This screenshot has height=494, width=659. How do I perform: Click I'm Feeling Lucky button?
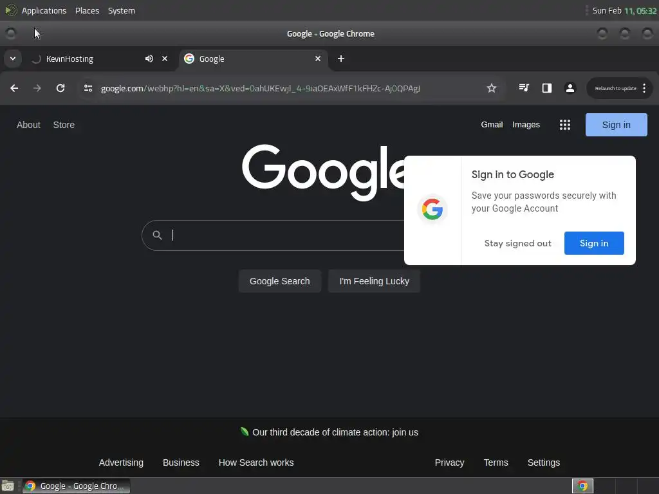coord(374,281)
